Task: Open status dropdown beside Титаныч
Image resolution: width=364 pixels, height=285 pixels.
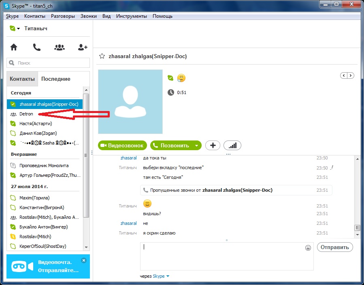Action: pyautogui.click(x=18, y=29)
